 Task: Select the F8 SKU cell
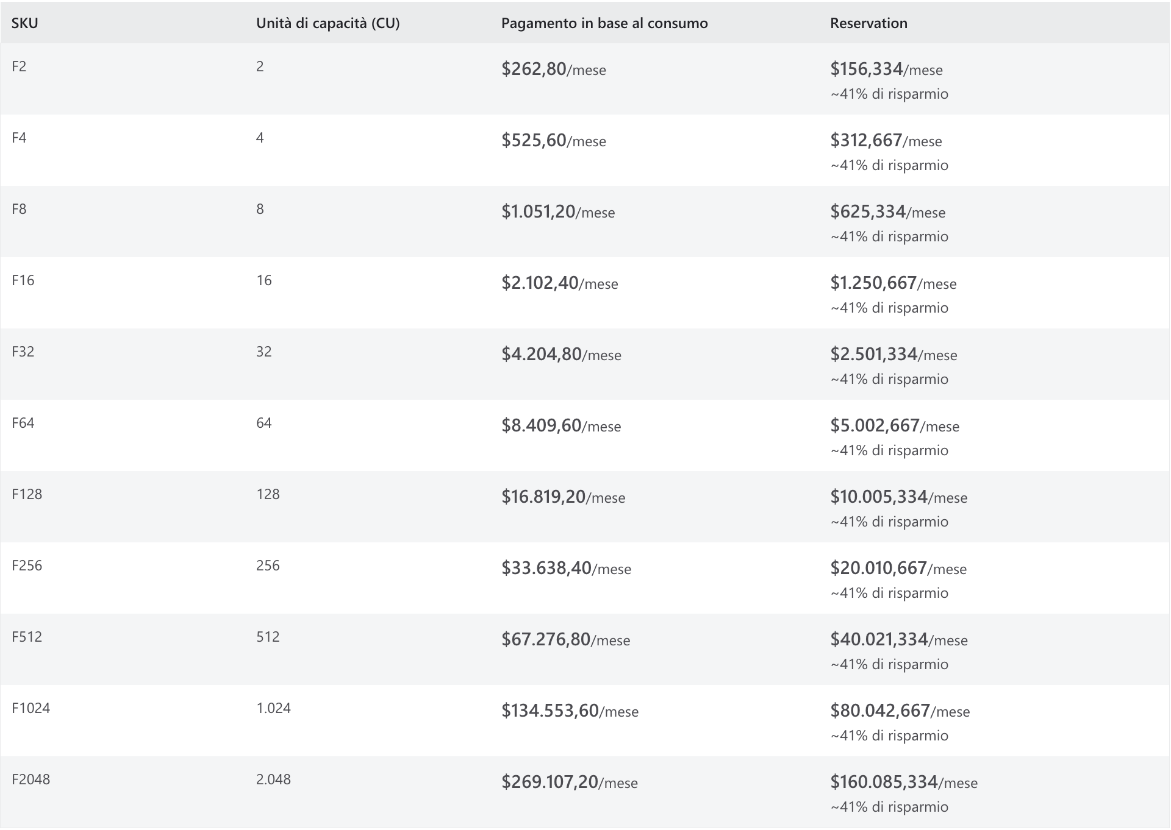(x=19, y=209)
